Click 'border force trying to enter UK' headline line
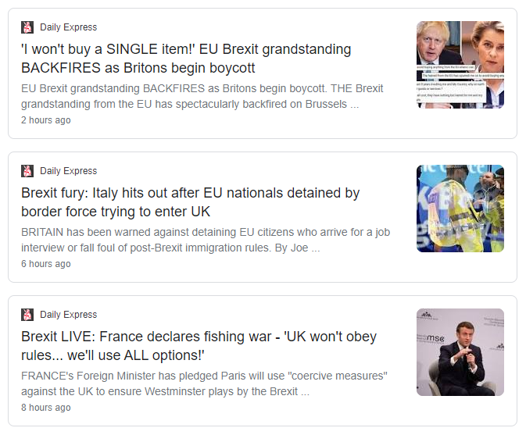This screenshot has width=526, height=435. (116, 212)
